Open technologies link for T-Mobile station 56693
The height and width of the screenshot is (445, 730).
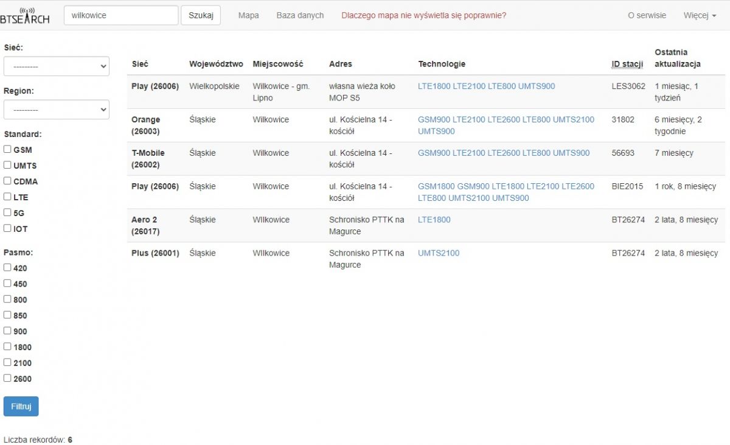(504, 153)
